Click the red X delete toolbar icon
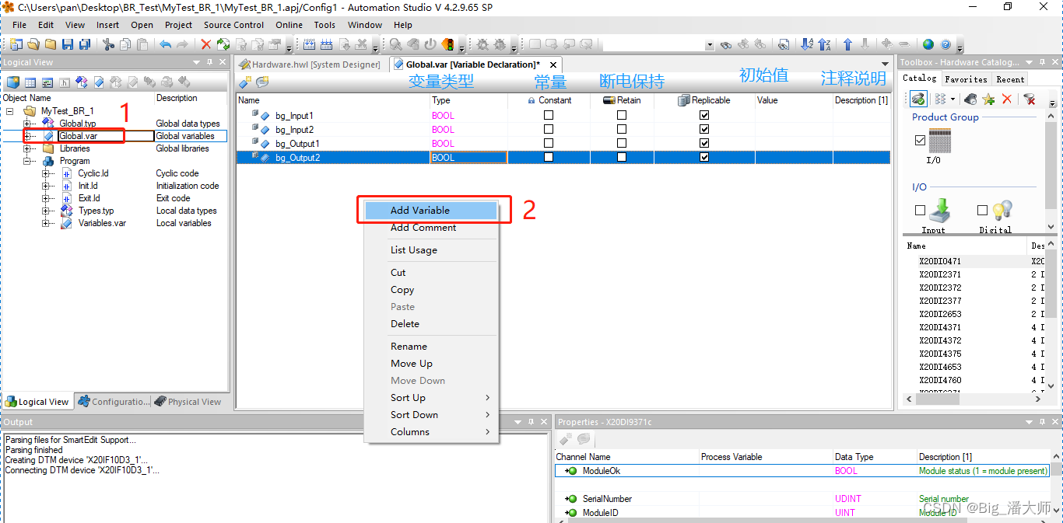The width and height of the screenshot is (1063, 523). click(x=206, y=44)
